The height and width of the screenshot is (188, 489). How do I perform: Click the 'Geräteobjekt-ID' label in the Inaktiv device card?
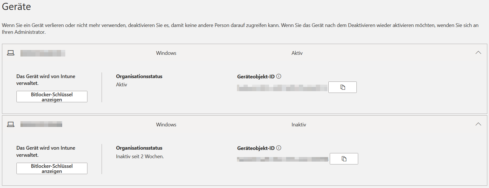(x=256, y=148)
